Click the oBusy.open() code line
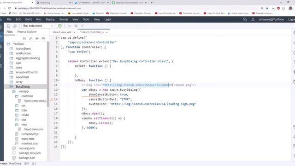 93,113
